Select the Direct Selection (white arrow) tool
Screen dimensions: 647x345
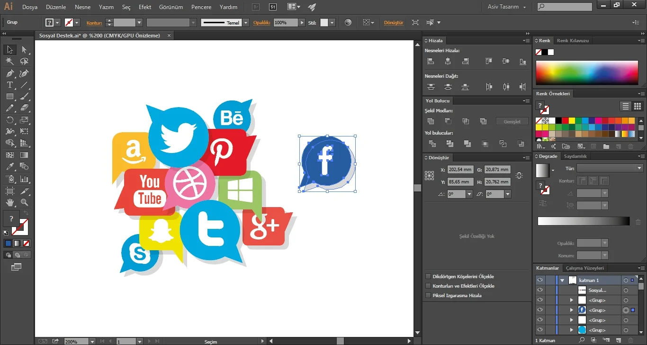pos(24,50)
